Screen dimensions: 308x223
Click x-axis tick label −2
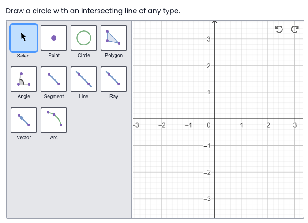coord(162,125)
